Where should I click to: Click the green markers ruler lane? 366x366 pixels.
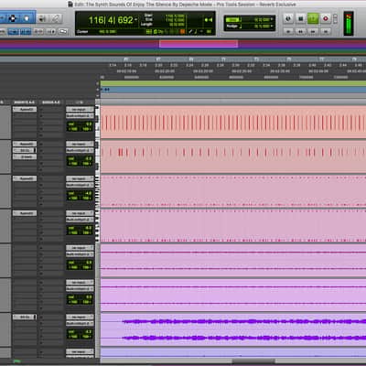click(x=233, y=83)
